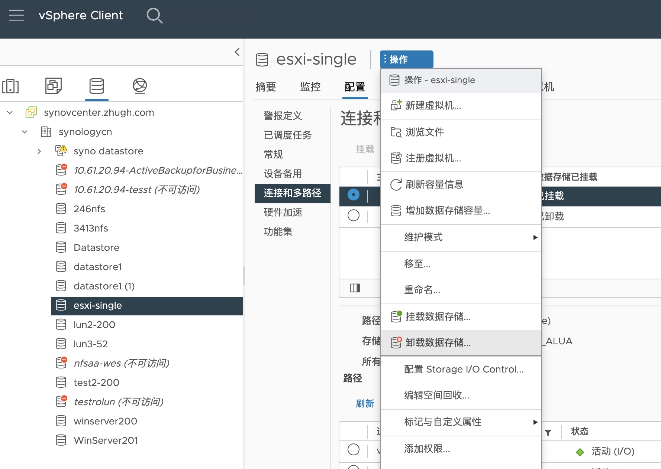The width and height of the screenshot is (661, 469).
Task: Click the filter funnel icon near 状态 column
Action: [x=548, y=433]
